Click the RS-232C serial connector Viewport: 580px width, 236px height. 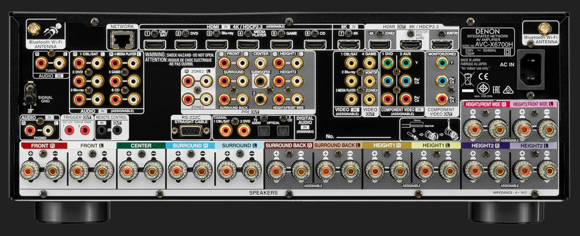point(190,130)
